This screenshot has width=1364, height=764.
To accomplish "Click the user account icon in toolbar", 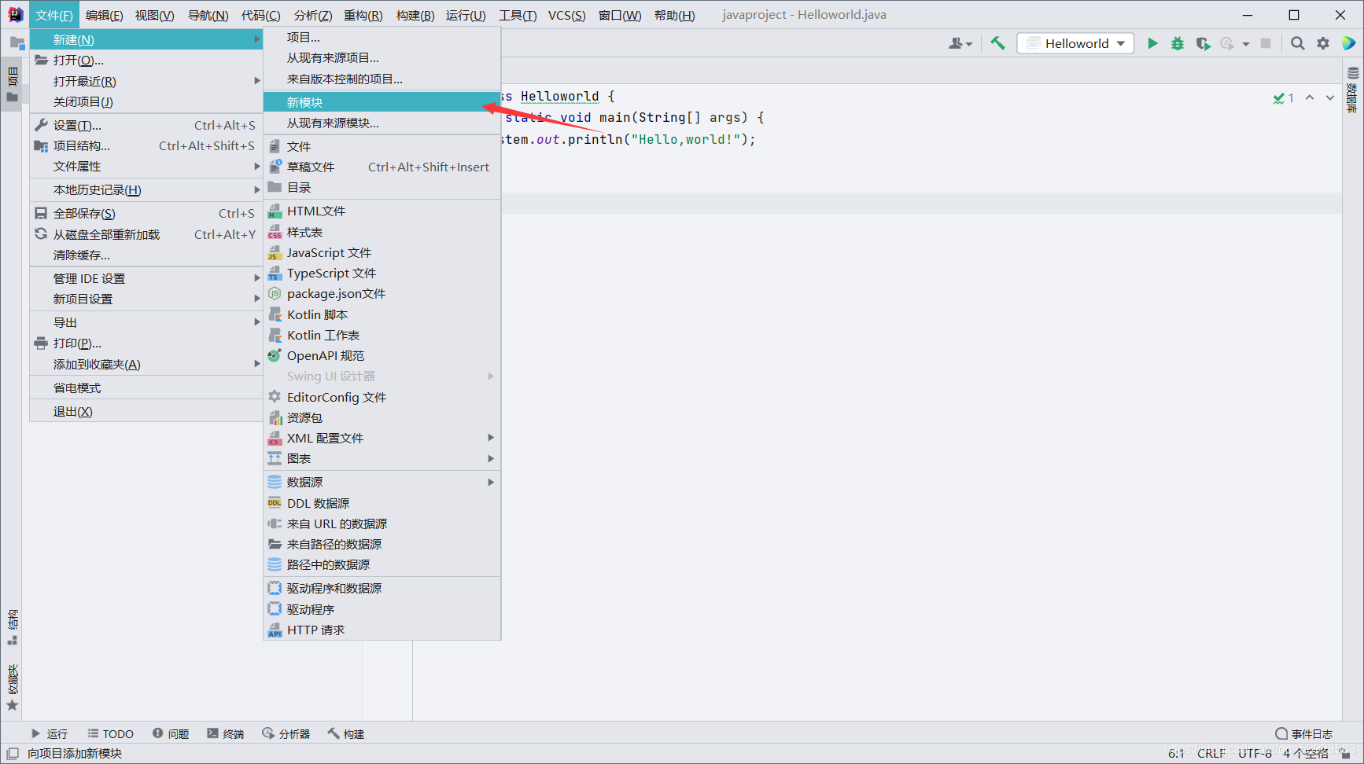I will pos(960,43).
